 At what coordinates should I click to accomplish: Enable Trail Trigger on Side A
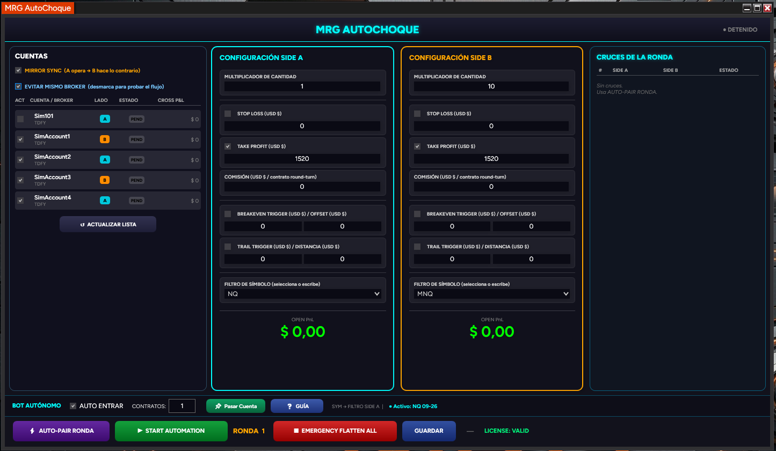[228, 247]
